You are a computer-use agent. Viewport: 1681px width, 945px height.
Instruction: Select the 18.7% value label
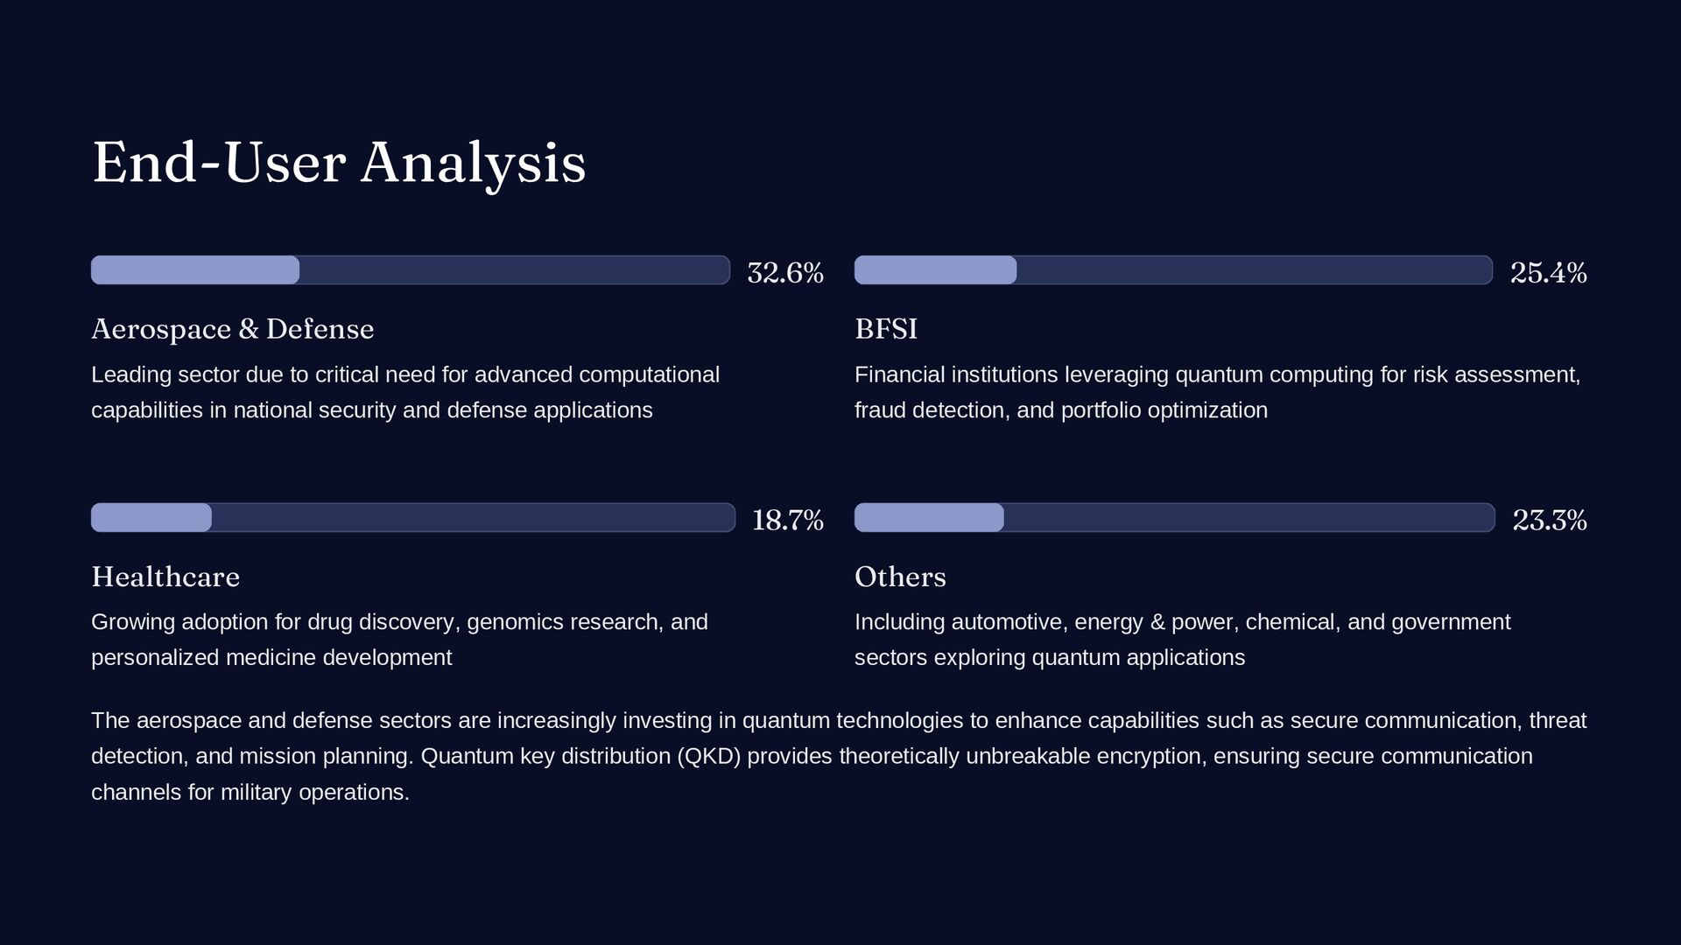(x=788, y=520)
